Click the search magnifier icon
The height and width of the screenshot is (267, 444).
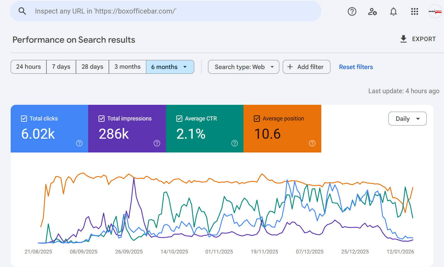[22, 11]
